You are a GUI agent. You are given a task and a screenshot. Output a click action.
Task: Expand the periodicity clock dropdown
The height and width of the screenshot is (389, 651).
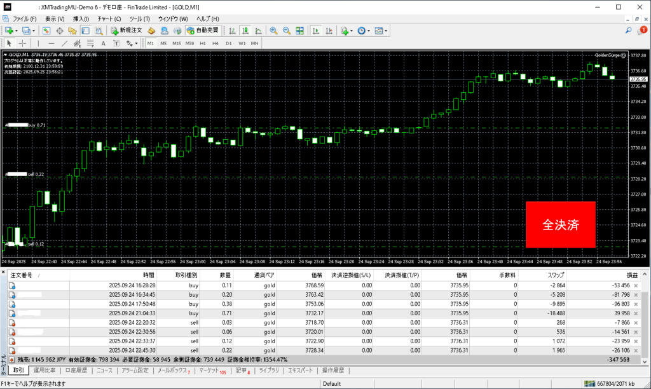(369, 31)
